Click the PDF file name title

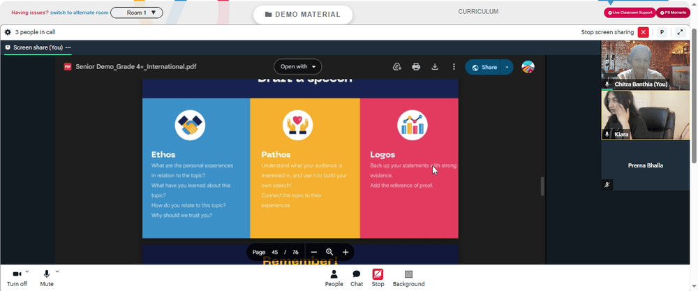(x=136, y=67)
